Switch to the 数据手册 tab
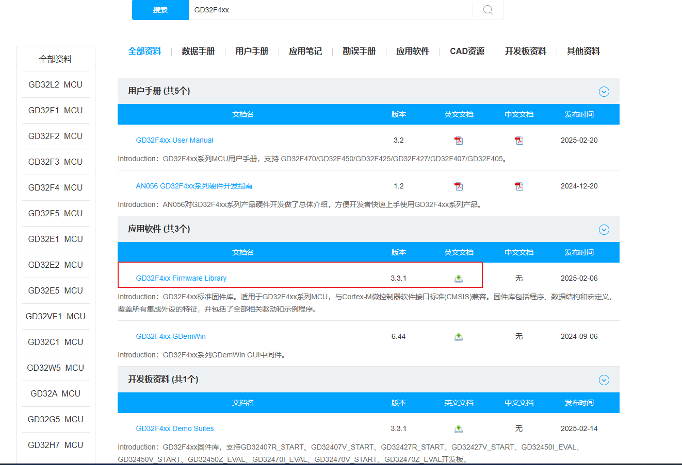The width and height of the screenshot is (682, 465). pyautogui.click(x=198, y=51)
